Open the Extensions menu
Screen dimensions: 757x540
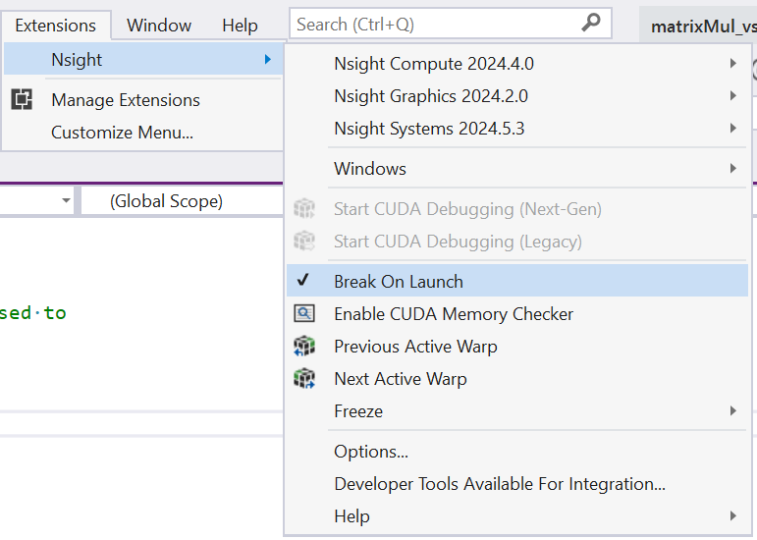(56, 26)
